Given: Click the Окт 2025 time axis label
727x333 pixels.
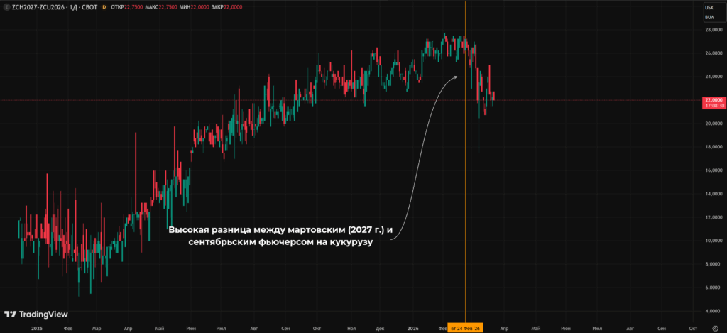Looking at the screenshot, I should [317, 328].
